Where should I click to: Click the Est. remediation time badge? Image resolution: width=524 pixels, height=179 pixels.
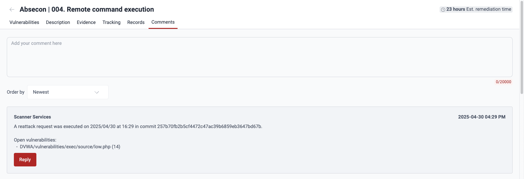click(x=476, y=9)
